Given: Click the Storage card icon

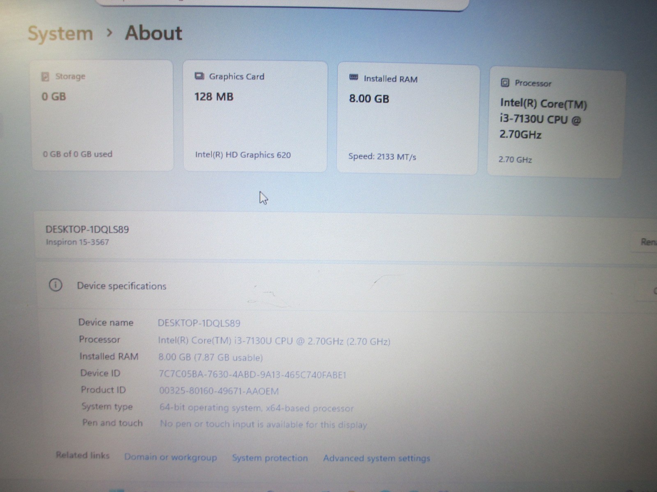Looking at the screenshot, I should click(45, 77).
